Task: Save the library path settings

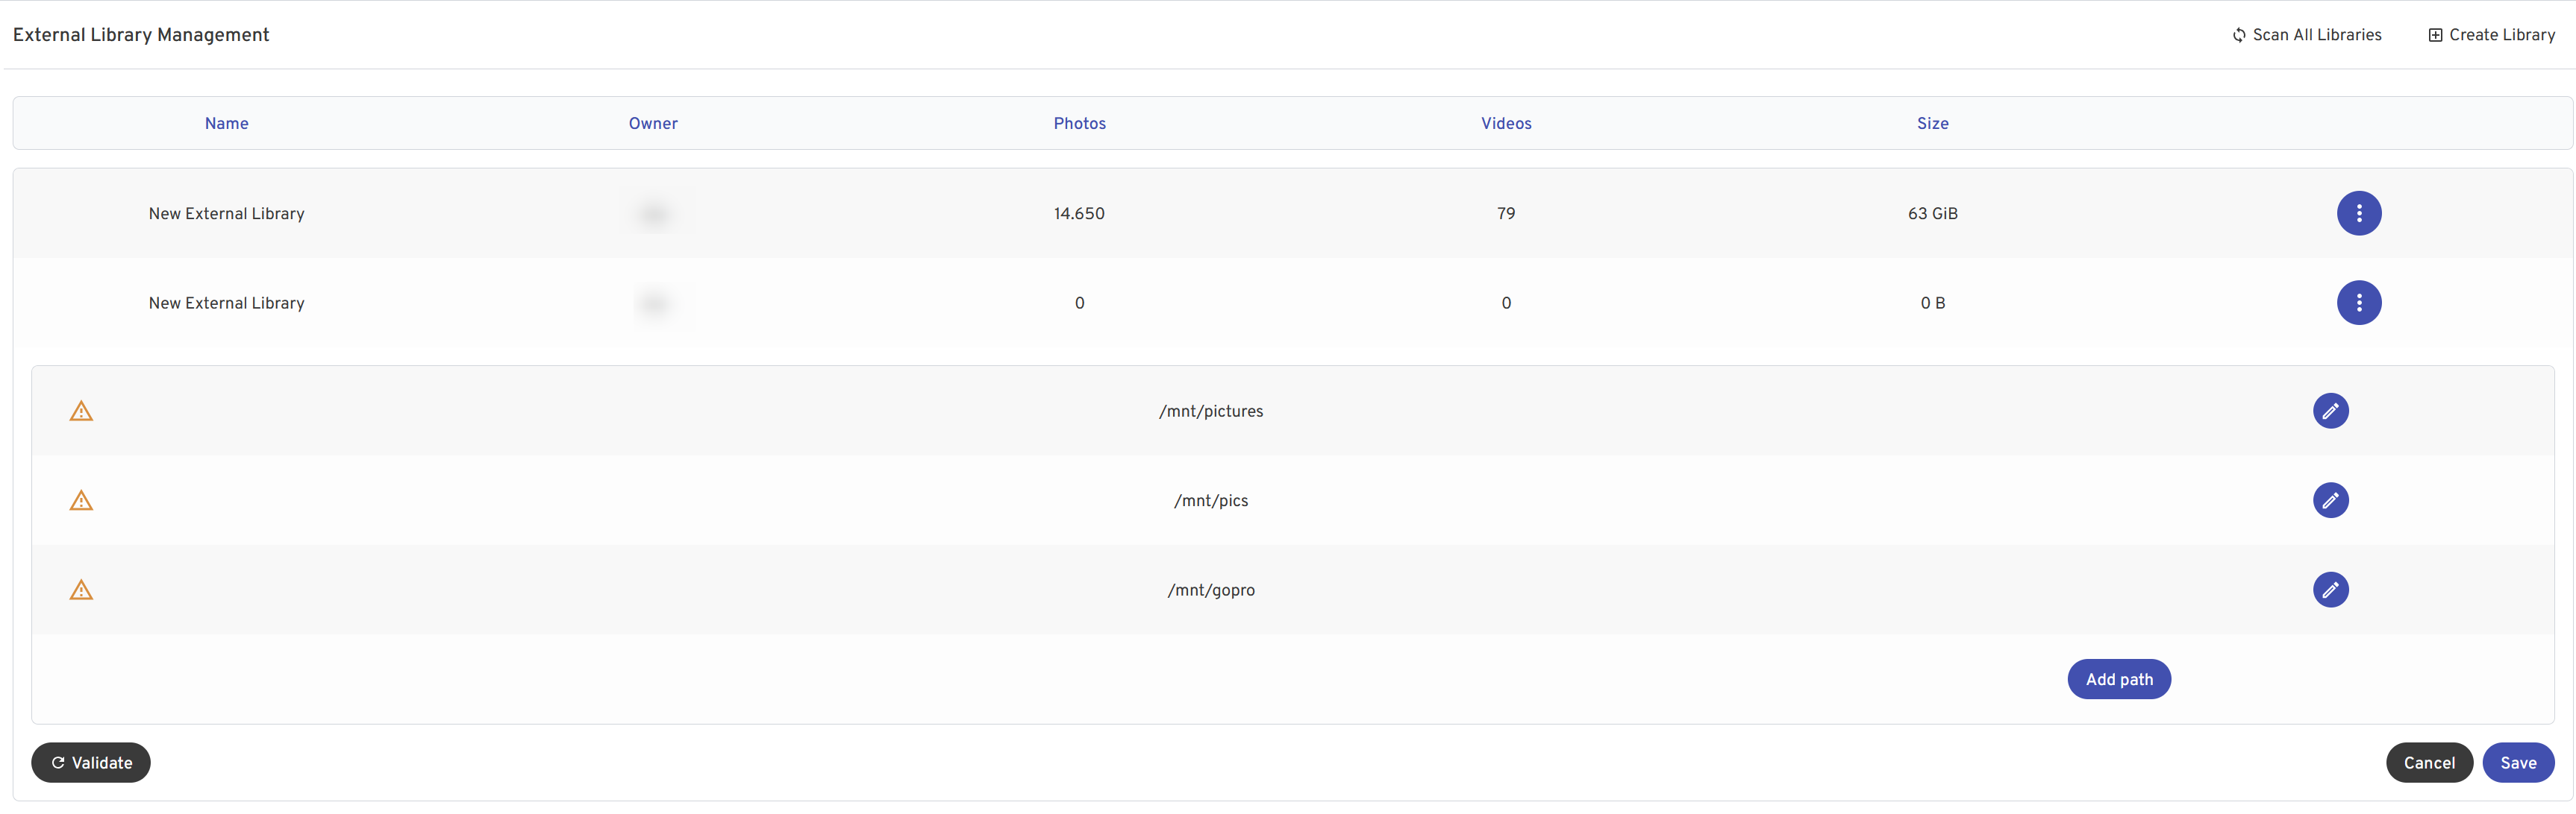Action: 2518,762
